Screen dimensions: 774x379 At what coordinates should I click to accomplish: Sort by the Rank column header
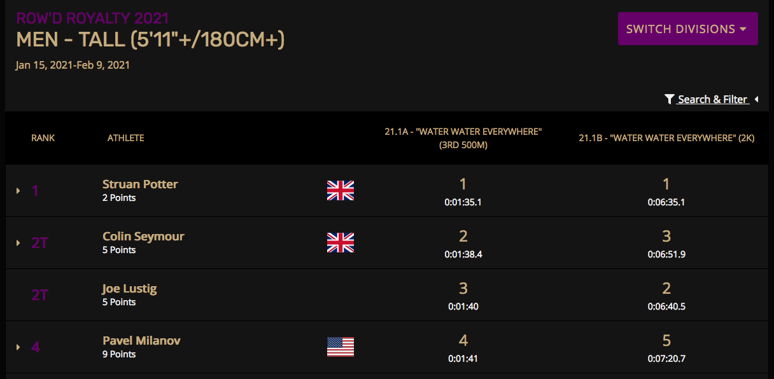coord(43,138)
